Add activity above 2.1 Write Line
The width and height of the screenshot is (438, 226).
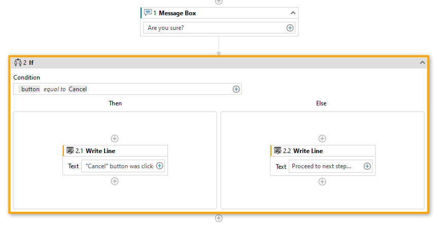point(115,138)
